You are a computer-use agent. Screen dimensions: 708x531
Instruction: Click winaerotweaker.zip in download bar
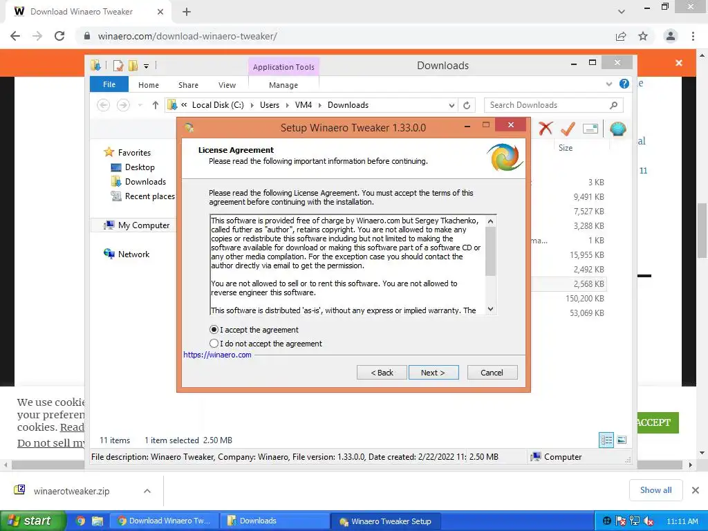[71, 491]
